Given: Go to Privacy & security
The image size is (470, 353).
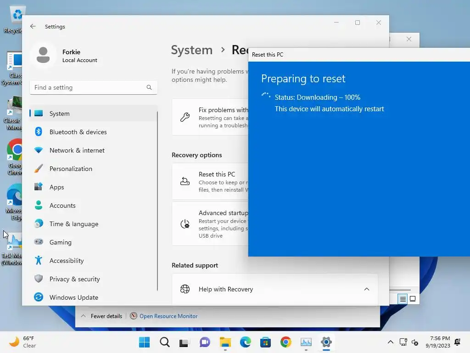Looking at the screenshot, I should pyautogui.click(x=93, y=279).
